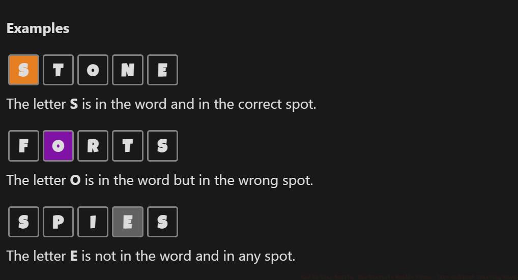Select the F tile in FORTS
This screenshot has width=518, height=280.
pyautogui.click(x=23, y=146)
